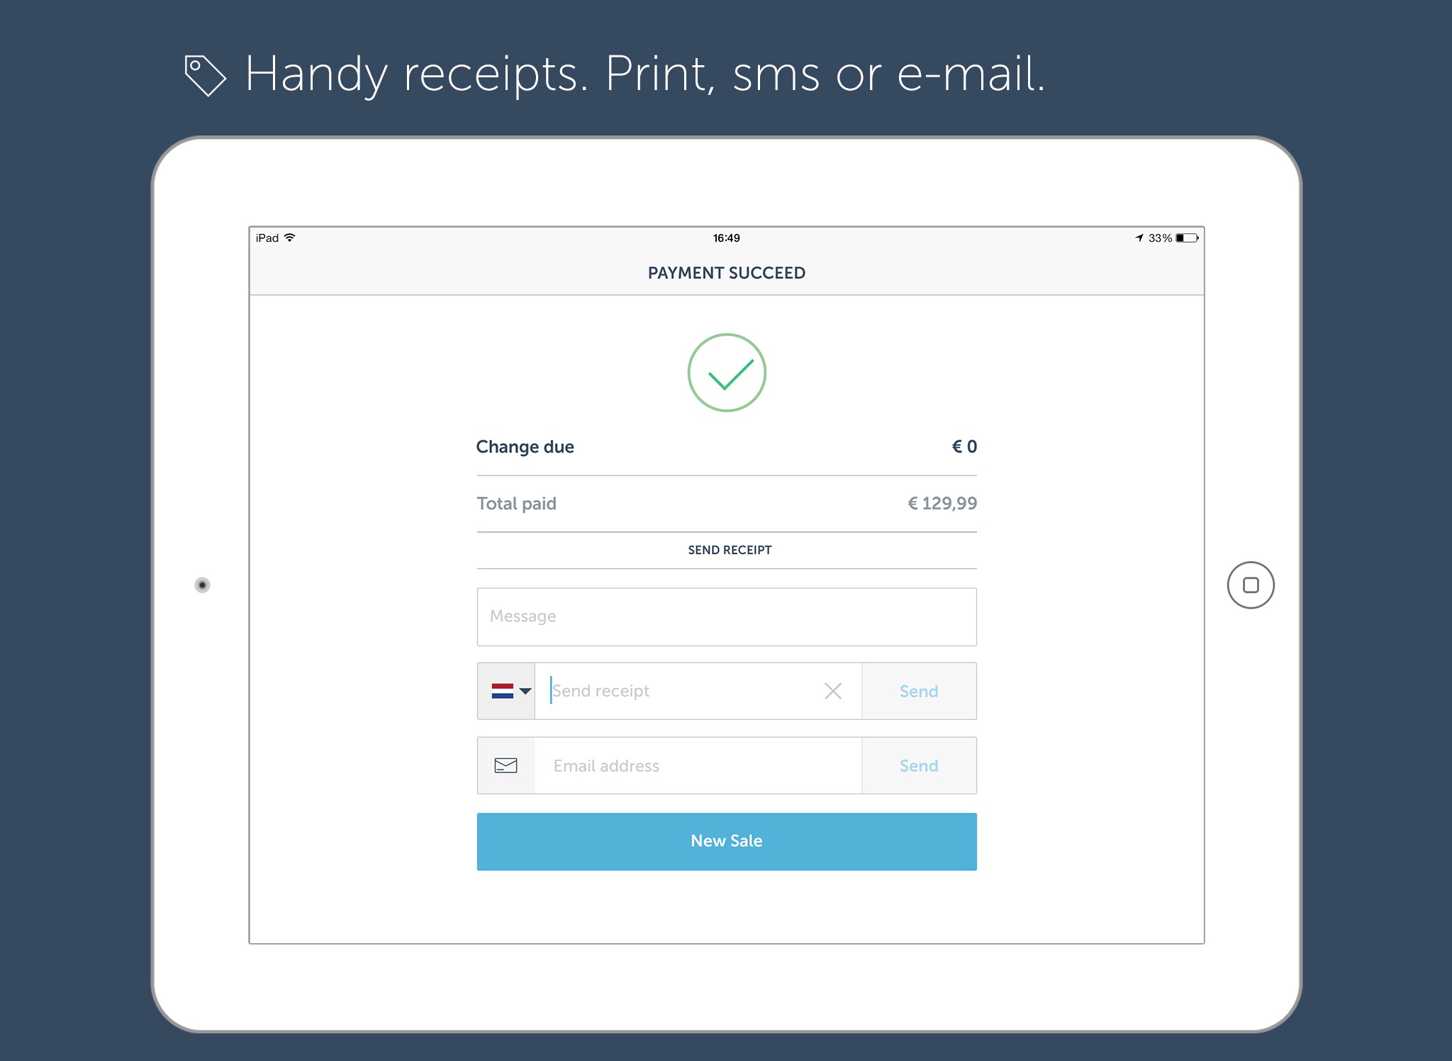Click the SEND RECEIPT section label
1452x1061 pixels.
pyautogui.click(x=726, y=549)
